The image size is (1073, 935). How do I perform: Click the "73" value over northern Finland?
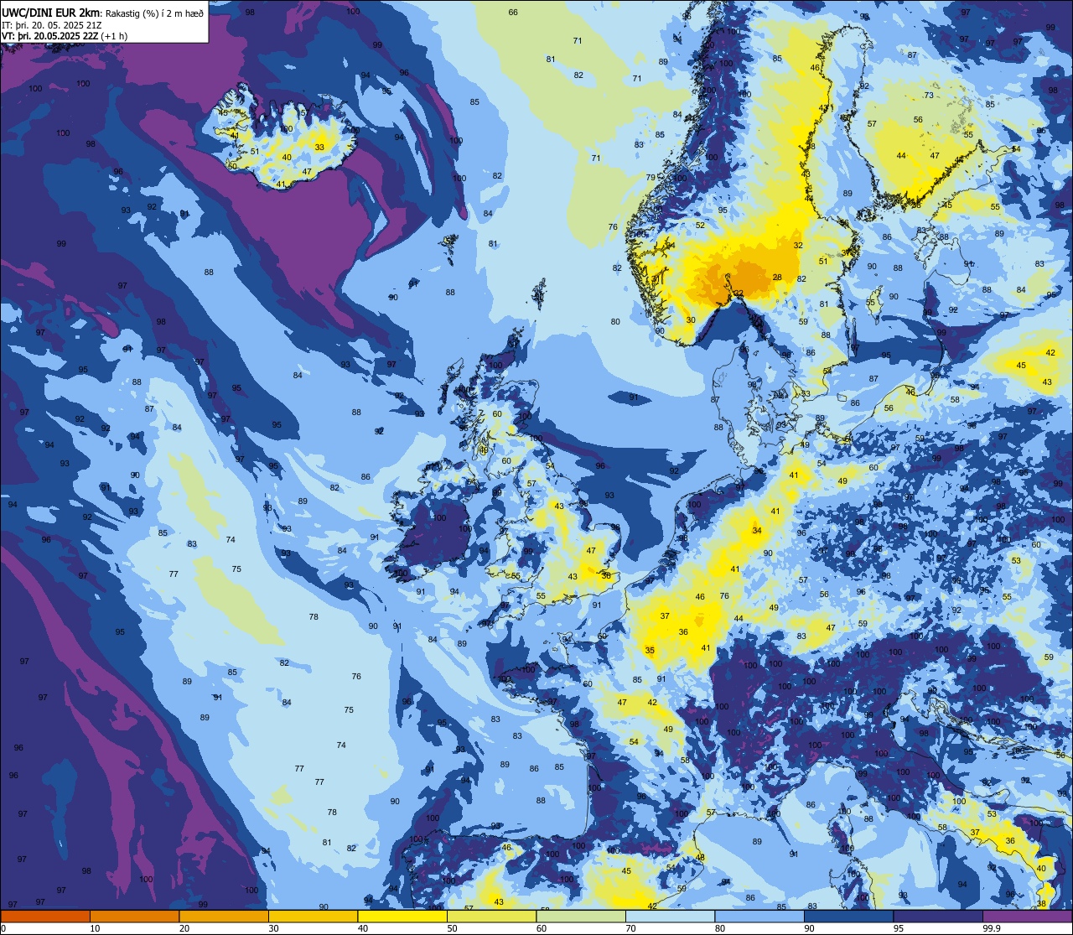coord(929,96)
